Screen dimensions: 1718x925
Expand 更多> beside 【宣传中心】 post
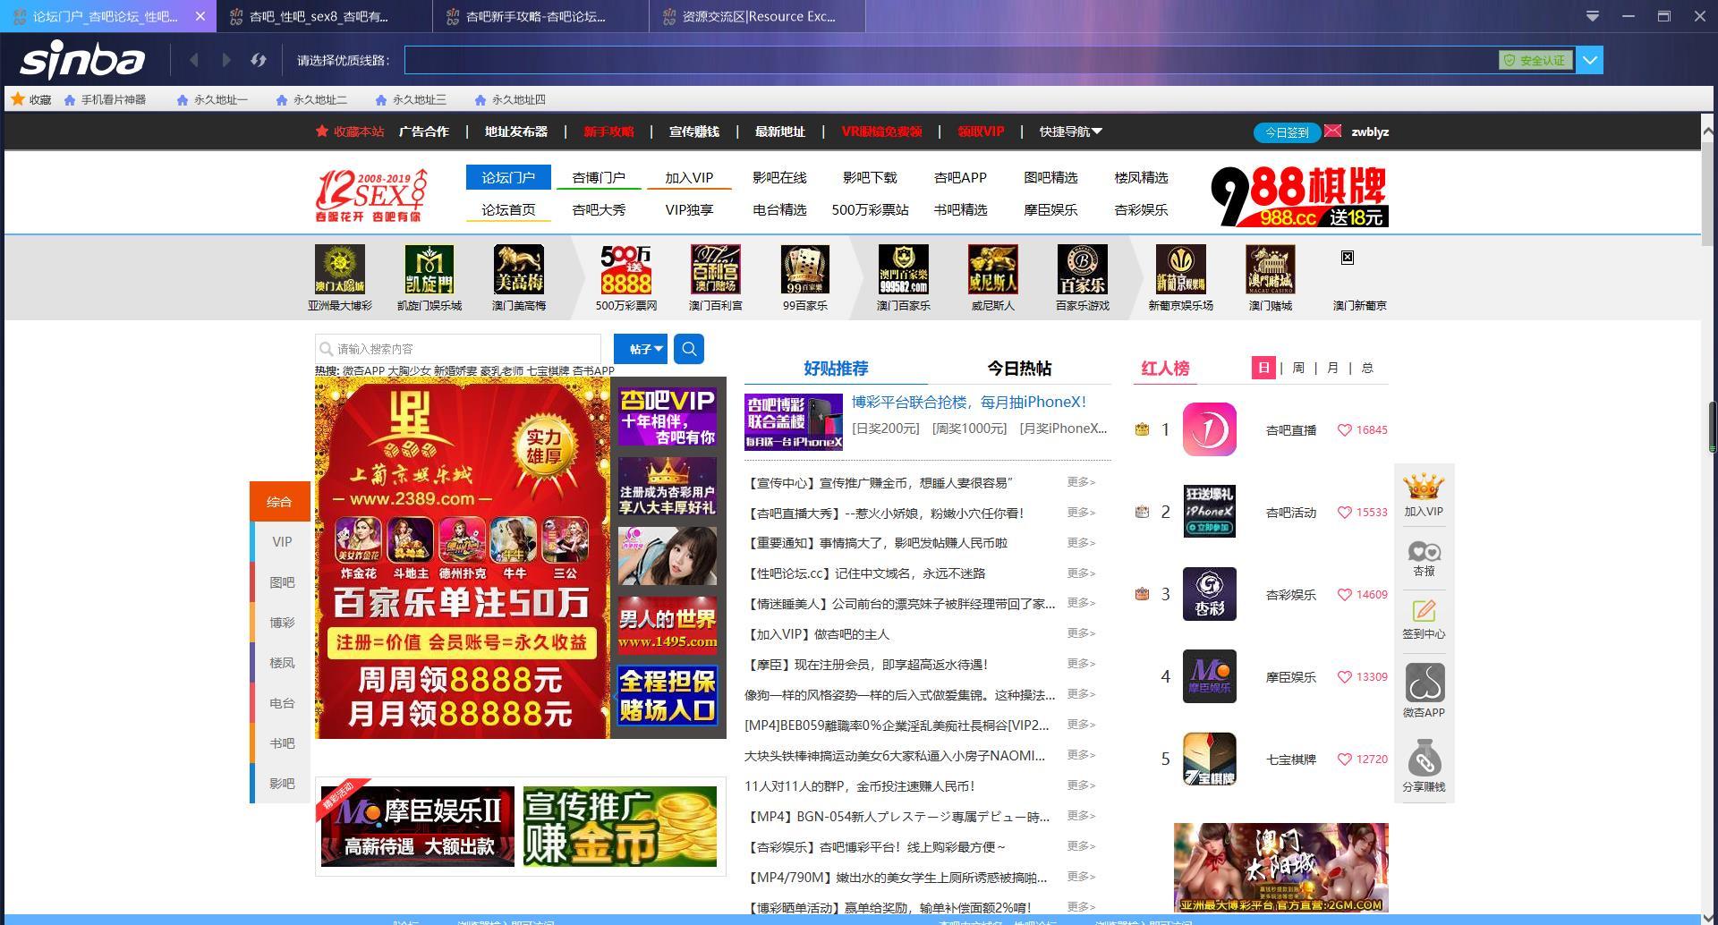pyautogui.click(x=1081, y=482)
